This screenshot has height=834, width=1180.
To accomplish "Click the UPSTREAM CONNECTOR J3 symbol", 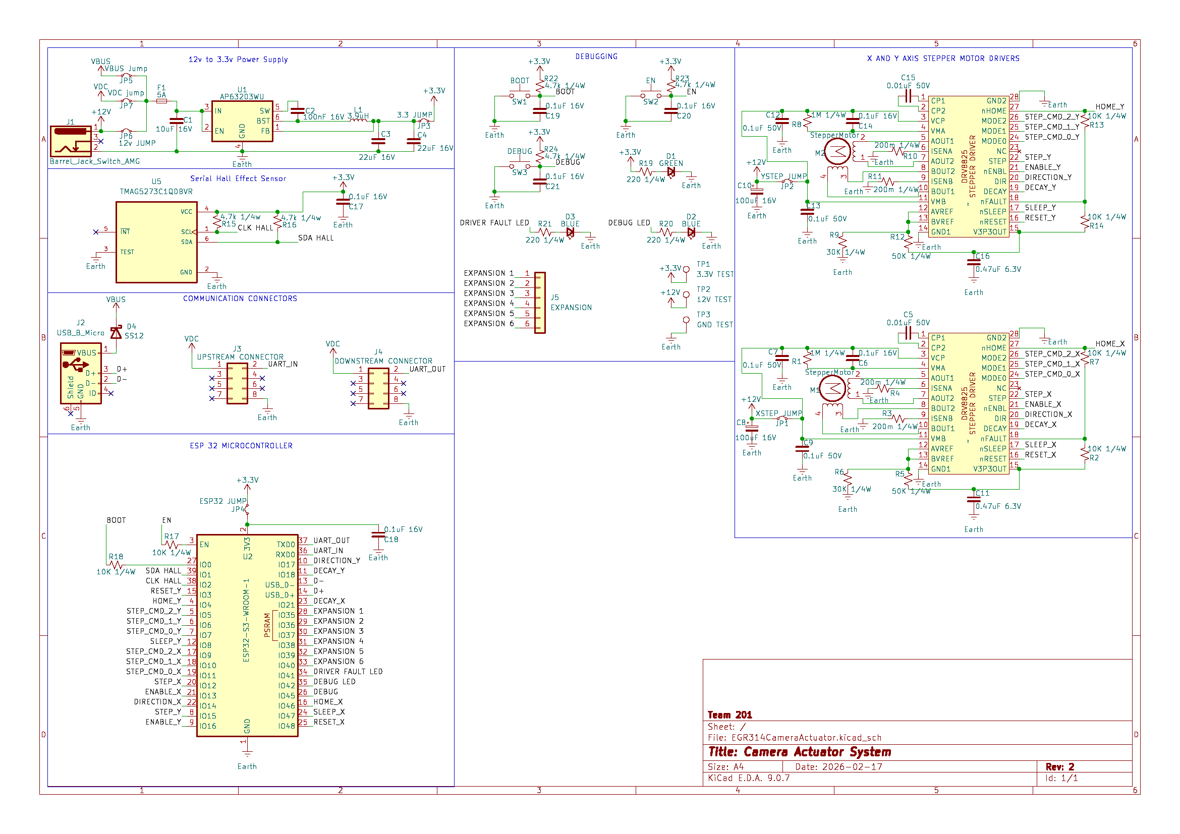I will (x=237, y=384).
